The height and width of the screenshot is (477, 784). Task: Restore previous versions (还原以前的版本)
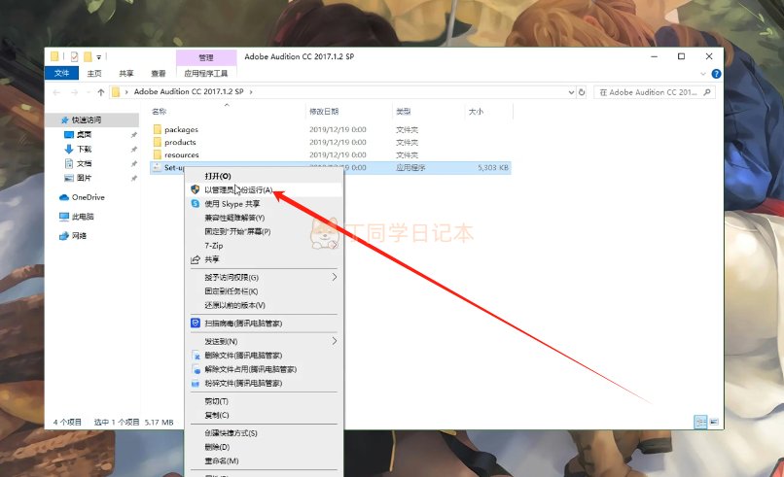234,305
